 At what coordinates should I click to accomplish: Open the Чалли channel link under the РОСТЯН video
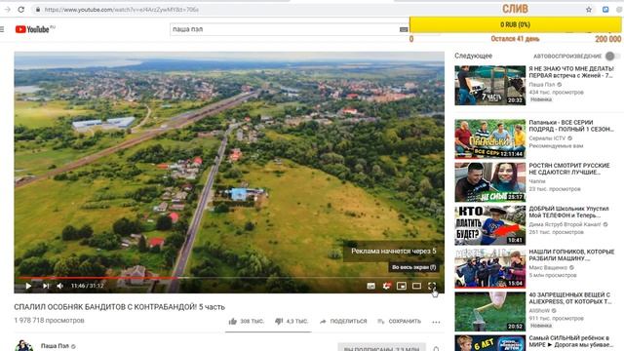coord(537,181)
